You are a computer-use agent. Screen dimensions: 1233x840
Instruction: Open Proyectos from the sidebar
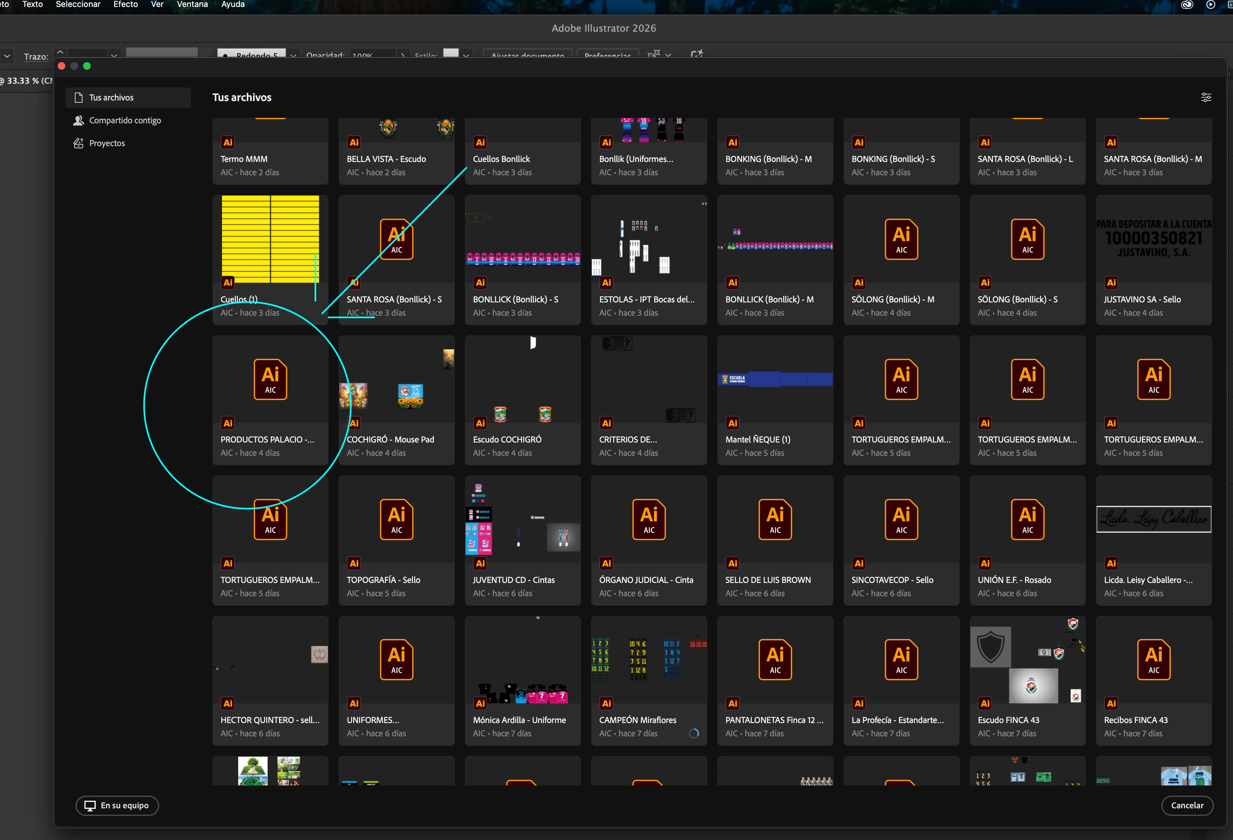point(107,143)
